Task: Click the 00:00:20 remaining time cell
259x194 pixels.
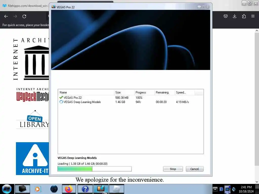Action: click(x=161, y=102)
